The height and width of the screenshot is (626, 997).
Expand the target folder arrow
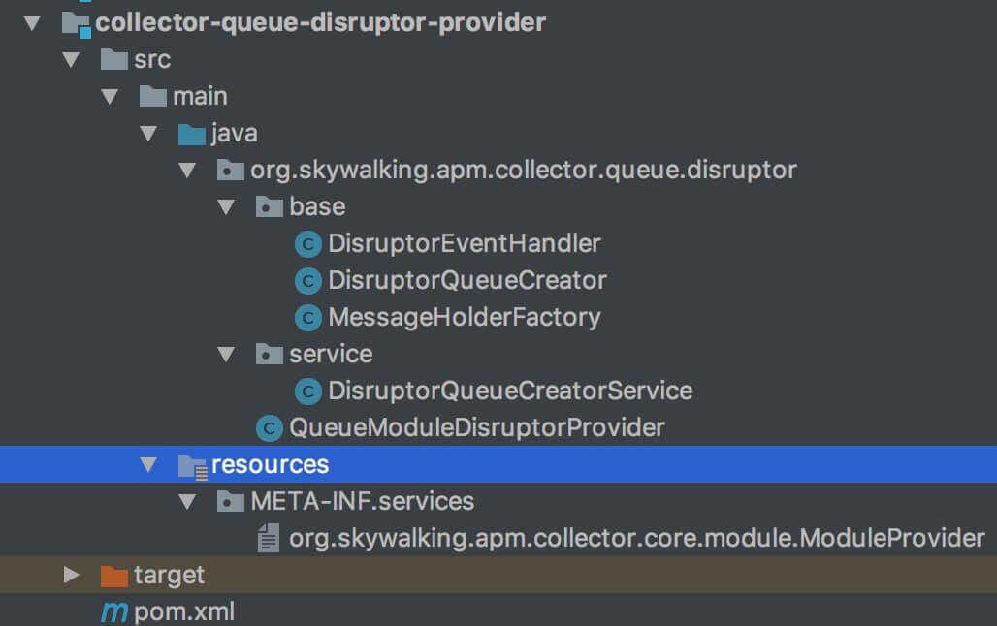tap(71, 575)
